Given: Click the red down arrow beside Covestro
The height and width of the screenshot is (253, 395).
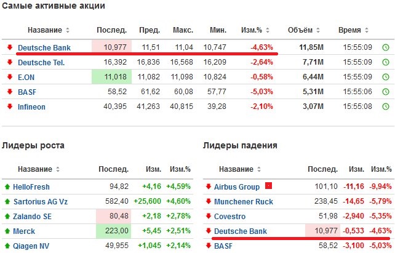Looking at the screenshot, I should tap(209, 216).
